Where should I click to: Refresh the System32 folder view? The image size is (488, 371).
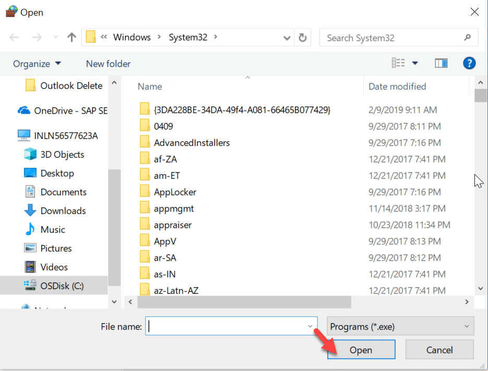[x=303, y=38]
